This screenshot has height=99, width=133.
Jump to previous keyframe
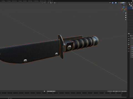(49, 91)
